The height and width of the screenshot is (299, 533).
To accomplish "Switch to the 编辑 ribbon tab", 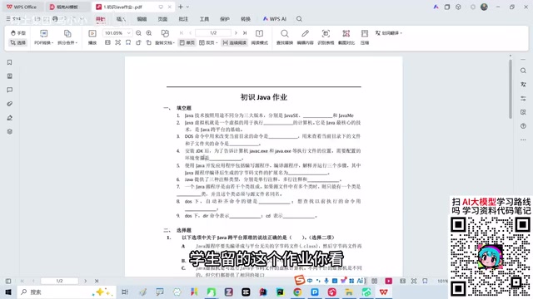I will (x=142, y=19).
